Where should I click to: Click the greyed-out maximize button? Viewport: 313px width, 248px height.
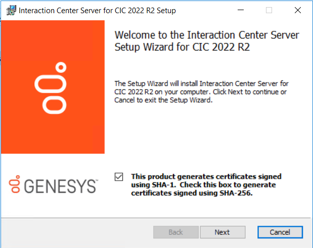tap(269, 10)
